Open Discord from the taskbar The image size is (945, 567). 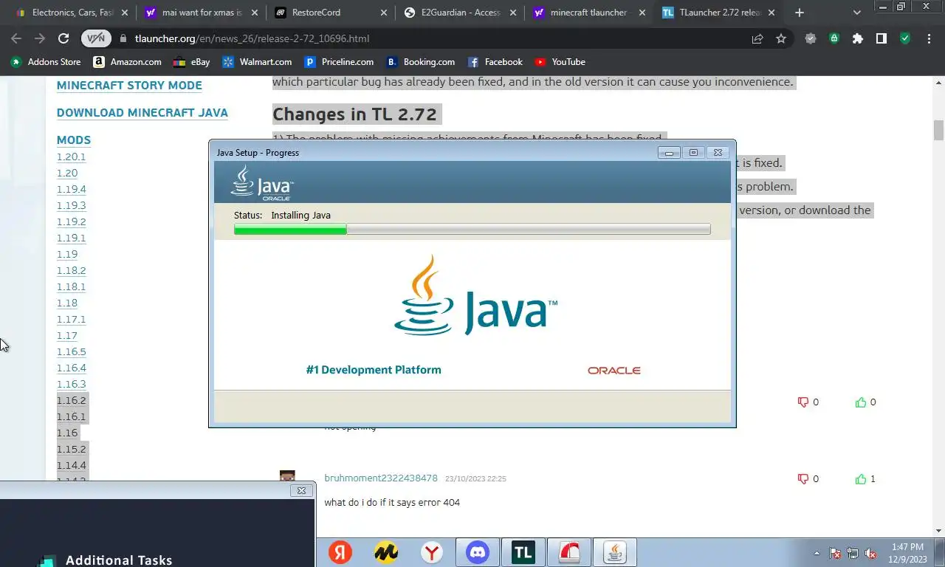[478, 552]
